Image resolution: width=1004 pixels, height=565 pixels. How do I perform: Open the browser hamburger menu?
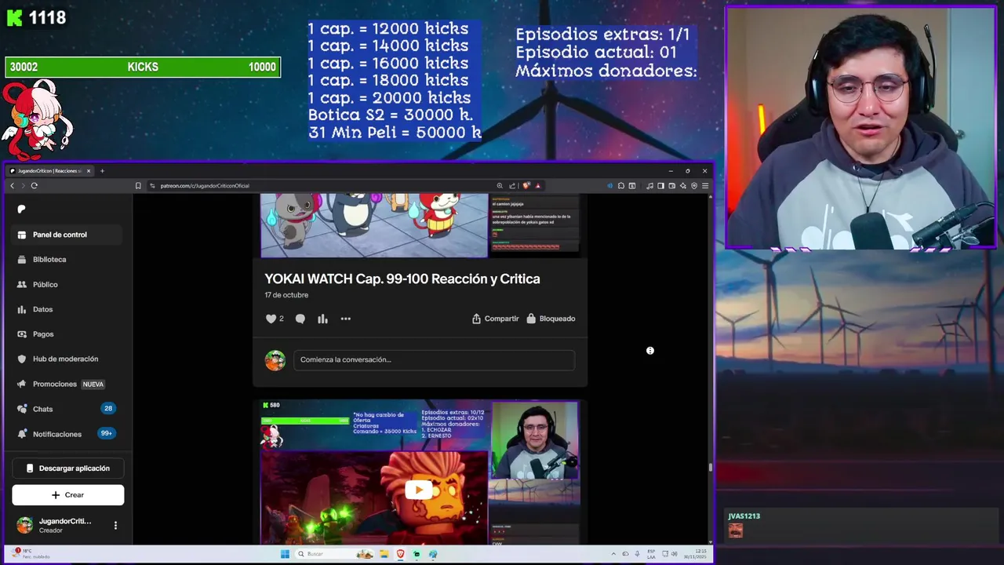705,186
